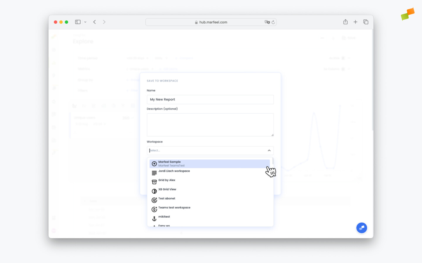
Task: Click the Safari sidebar toggle icon
Action: click(78, 22)
